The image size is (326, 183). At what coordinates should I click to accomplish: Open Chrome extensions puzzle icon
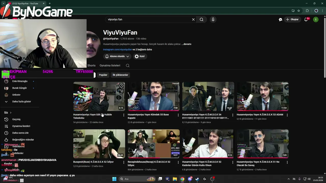point(307,11)
